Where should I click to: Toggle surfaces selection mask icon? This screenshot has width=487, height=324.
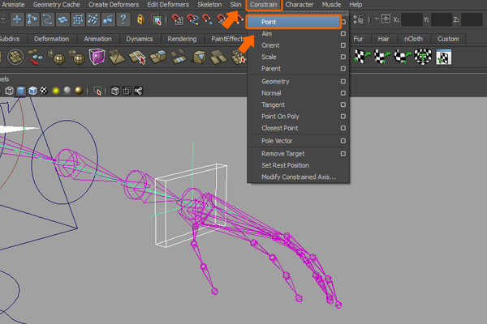click(62, 19)
